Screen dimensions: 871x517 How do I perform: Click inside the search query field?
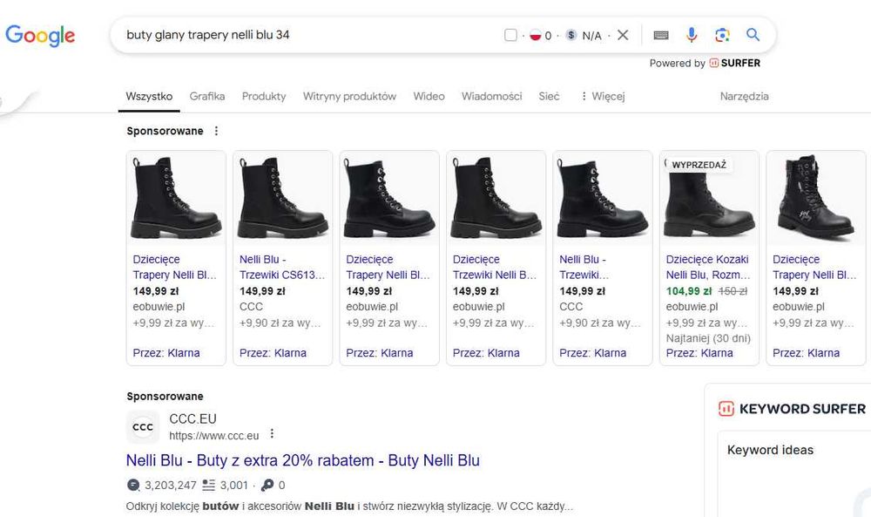(x=311, y=35)
